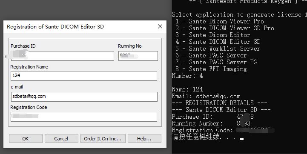
Task: Click the console 'Name: 124' line
Action: coord(187,89)
